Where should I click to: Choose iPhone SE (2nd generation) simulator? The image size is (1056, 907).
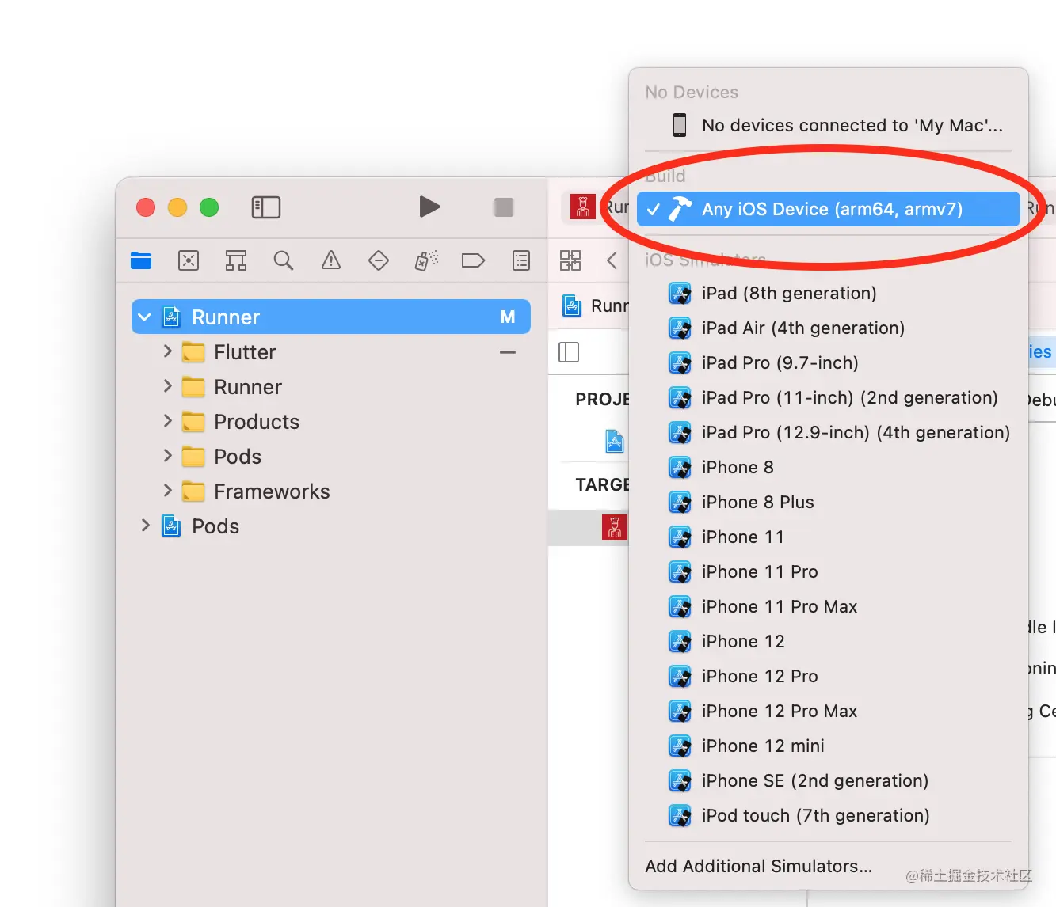828,780
